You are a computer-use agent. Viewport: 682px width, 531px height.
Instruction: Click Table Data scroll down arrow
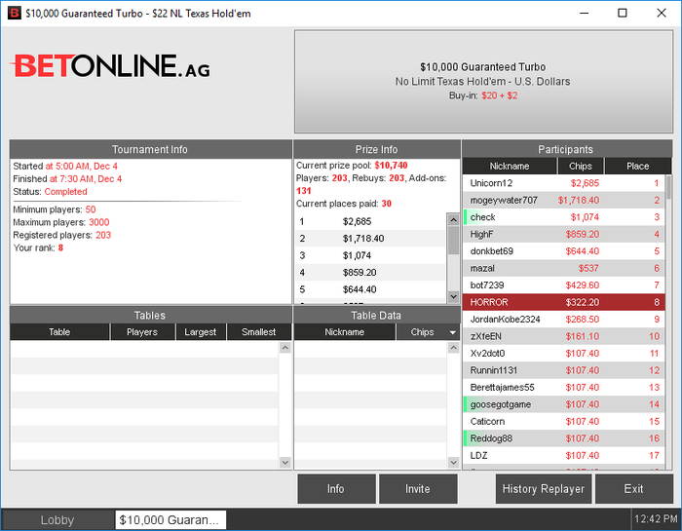453,462
